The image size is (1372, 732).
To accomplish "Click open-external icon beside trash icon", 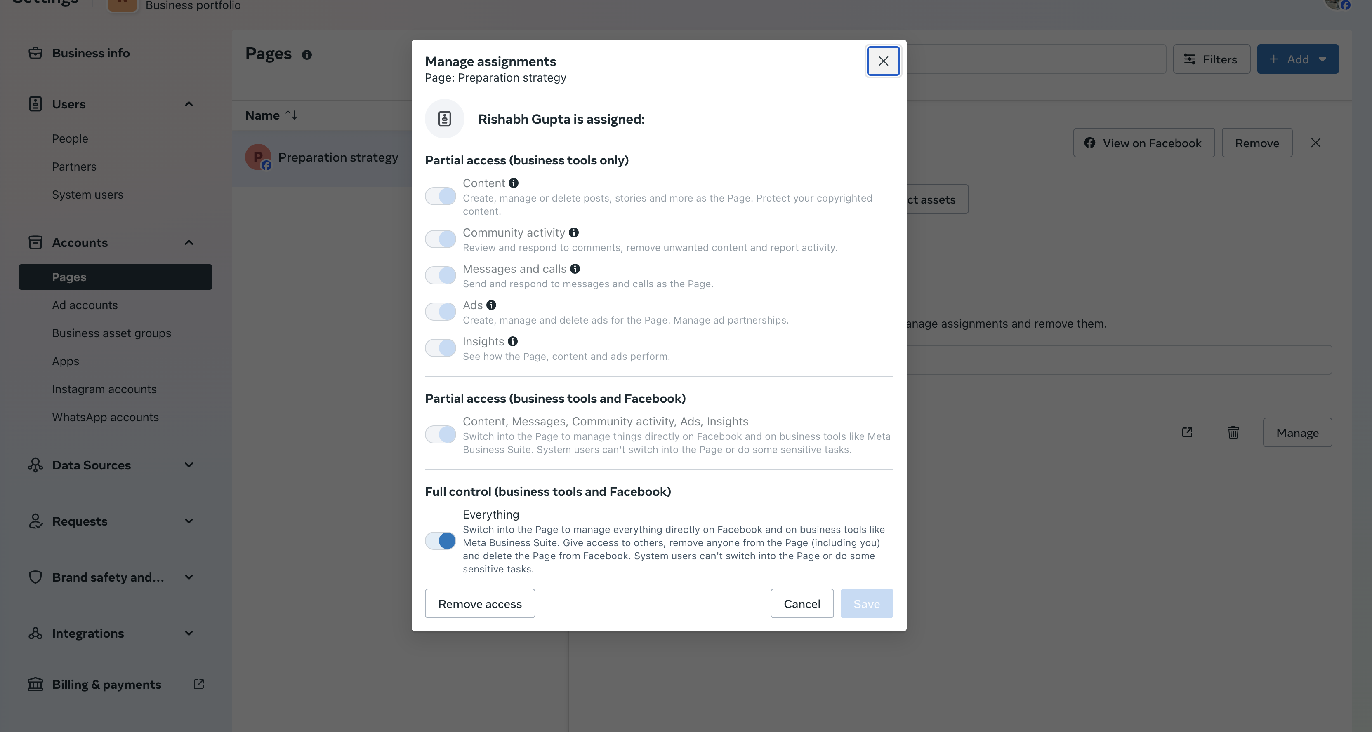I will [x=1187, y=432].
